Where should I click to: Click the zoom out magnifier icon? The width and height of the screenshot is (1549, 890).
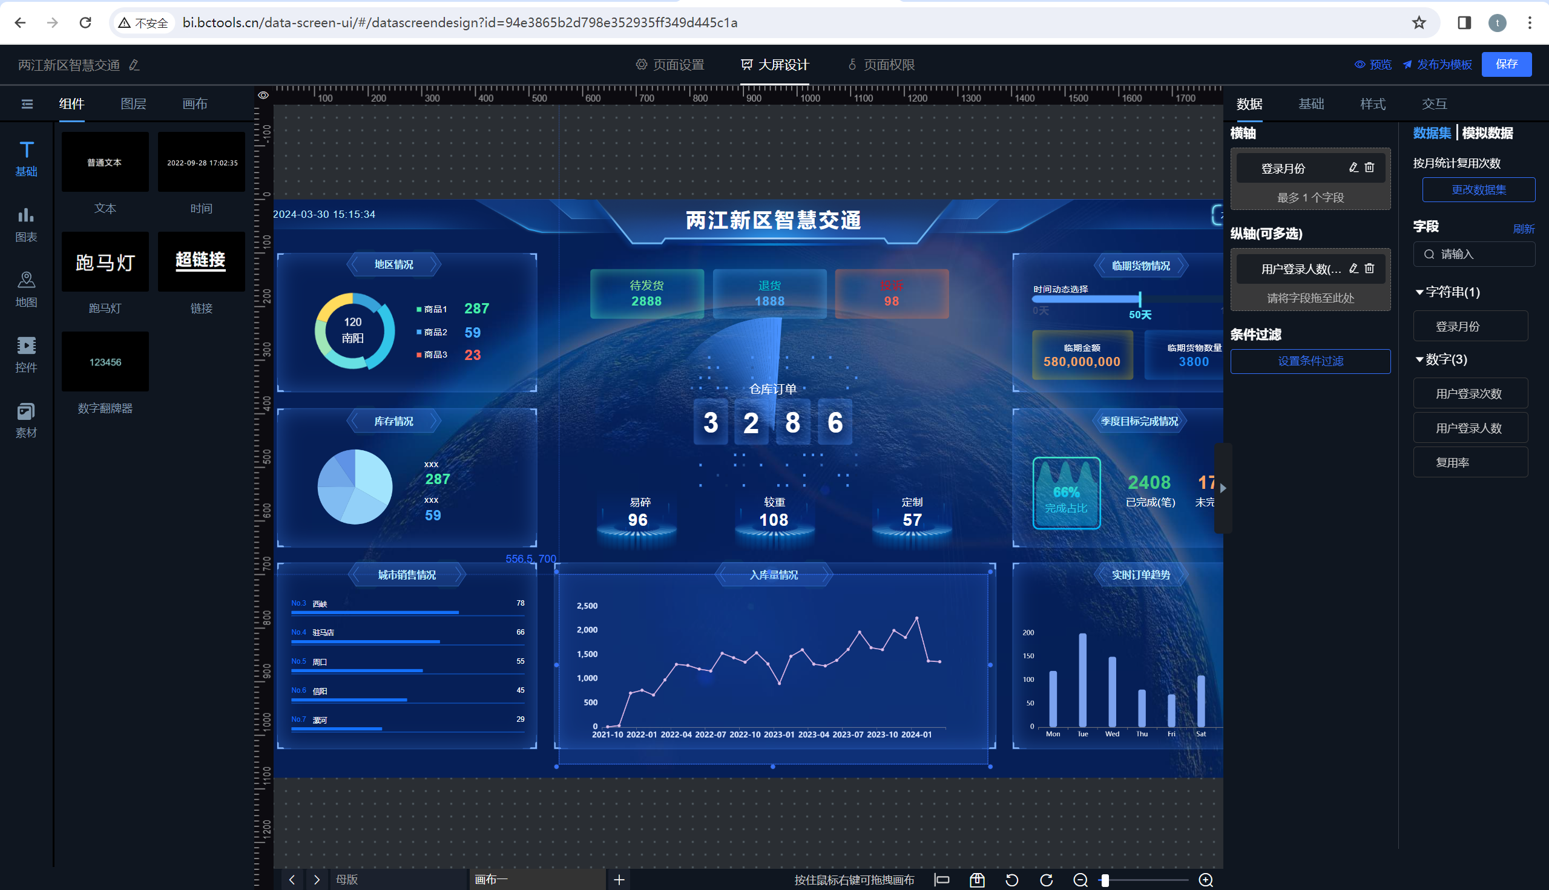click(1080, 880)
